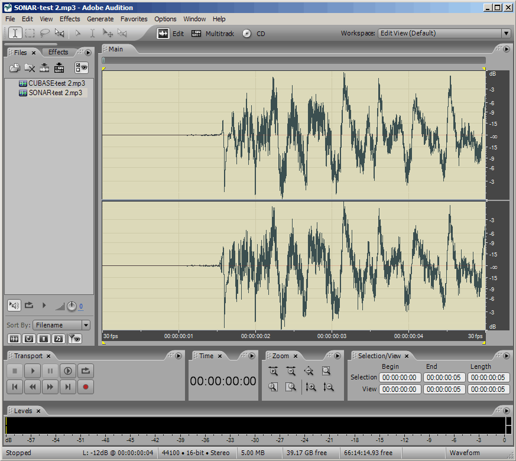
Task: Toggle Show Audio Files filter button
Action: (x=14, y=339)
